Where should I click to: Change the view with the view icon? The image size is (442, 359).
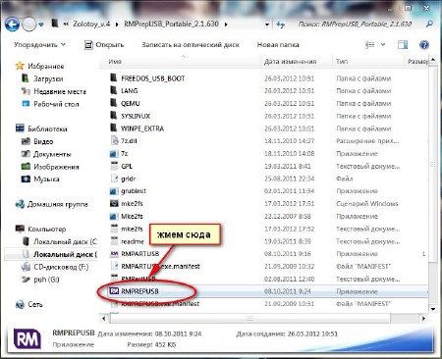coord(370,44)
